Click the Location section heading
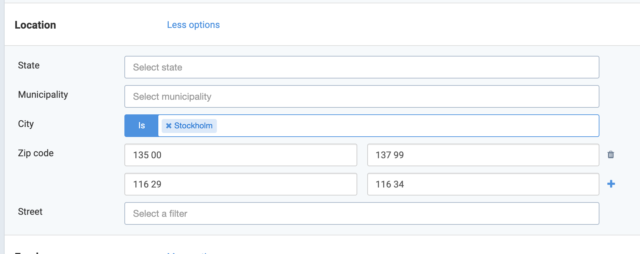The width and height of the screenshot is (640, 254). click(35, 25)
